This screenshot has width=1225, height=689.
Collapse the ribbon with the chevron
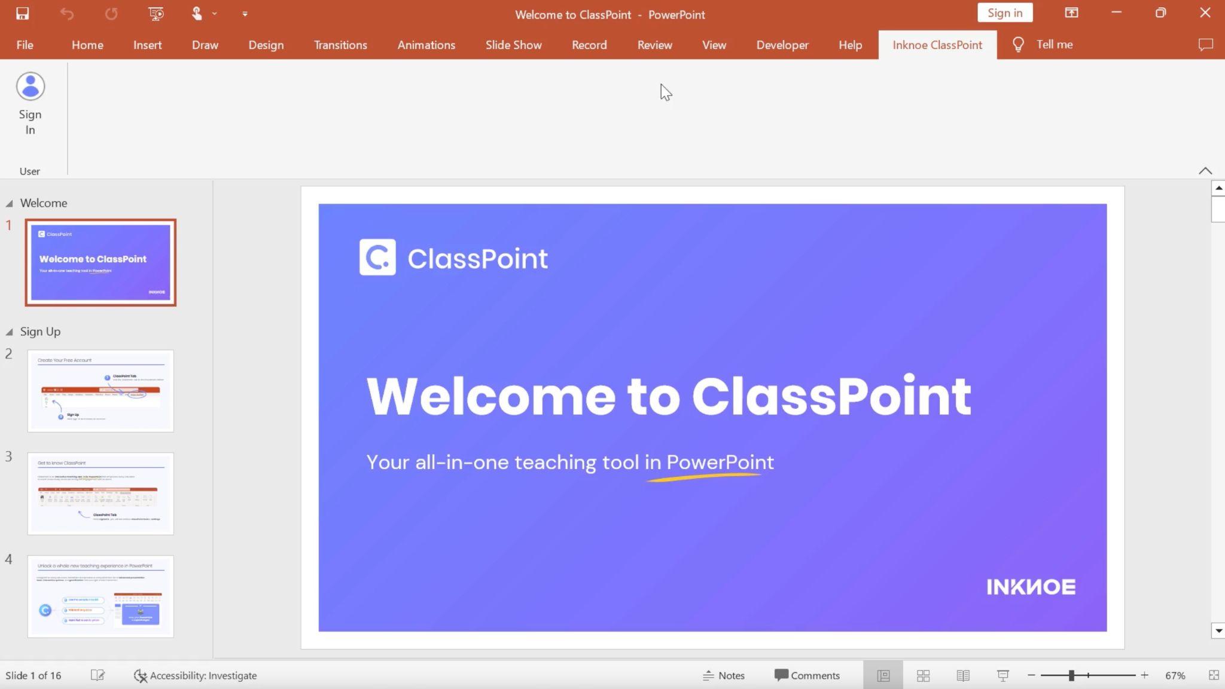coord(1205,171)
